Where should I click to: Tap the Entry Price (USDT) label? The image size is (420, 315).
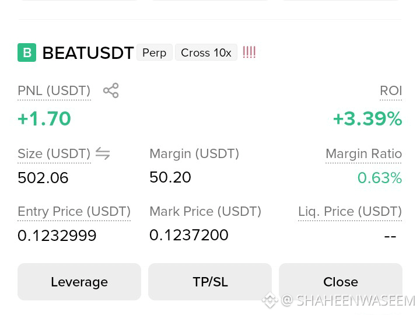pyautogui.click(x=74, y=212)
